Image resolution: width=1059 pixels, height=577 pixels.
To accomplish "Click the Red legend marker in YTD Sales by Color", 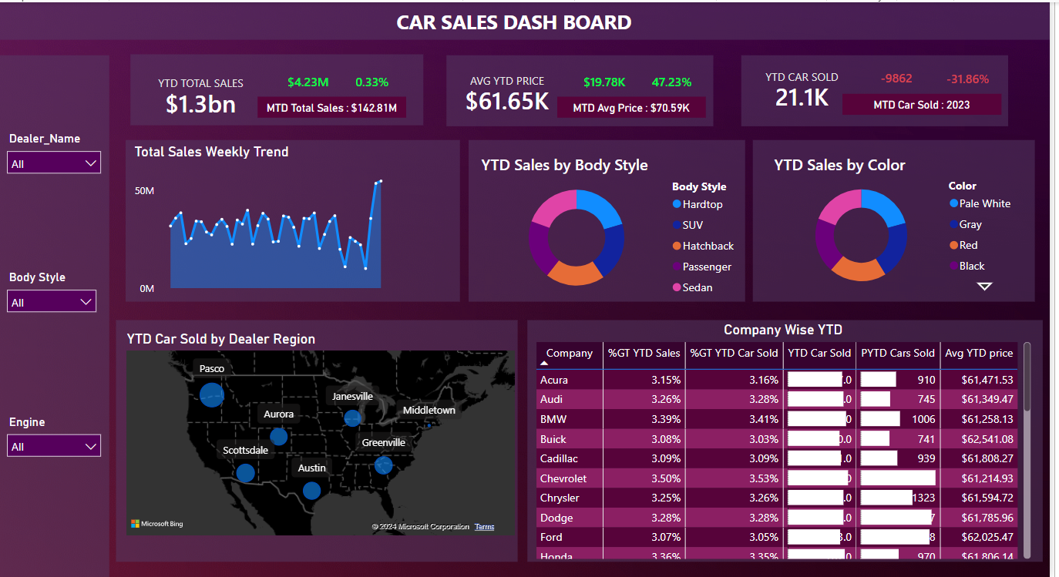I will point(954,245).
